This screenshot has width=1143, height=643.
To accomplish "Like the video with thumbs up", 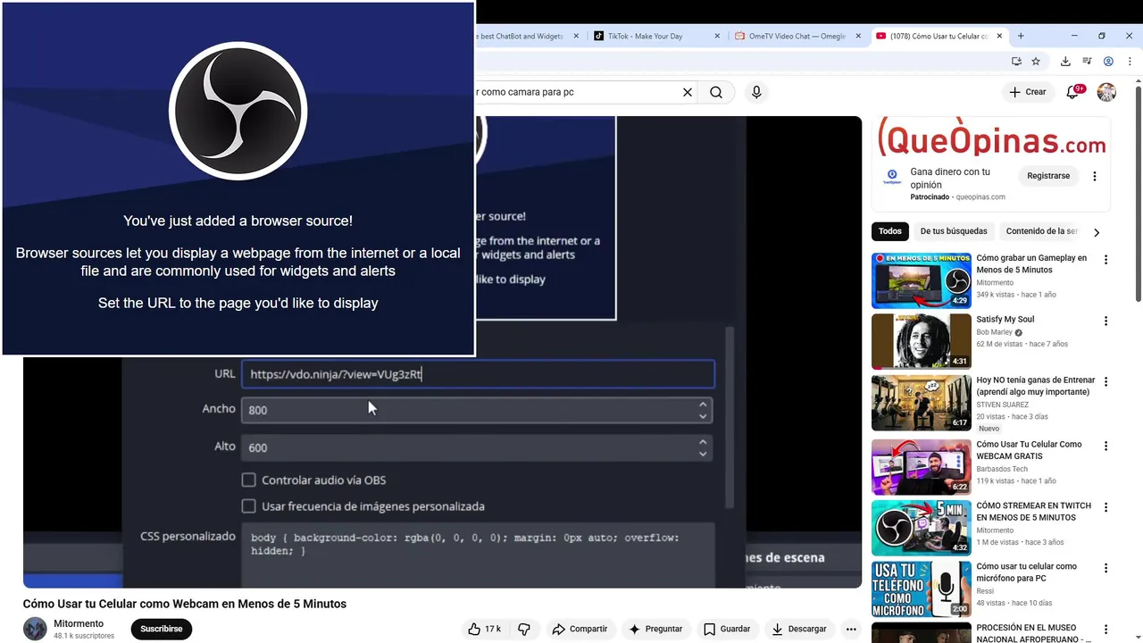I will tap(484, 629).
